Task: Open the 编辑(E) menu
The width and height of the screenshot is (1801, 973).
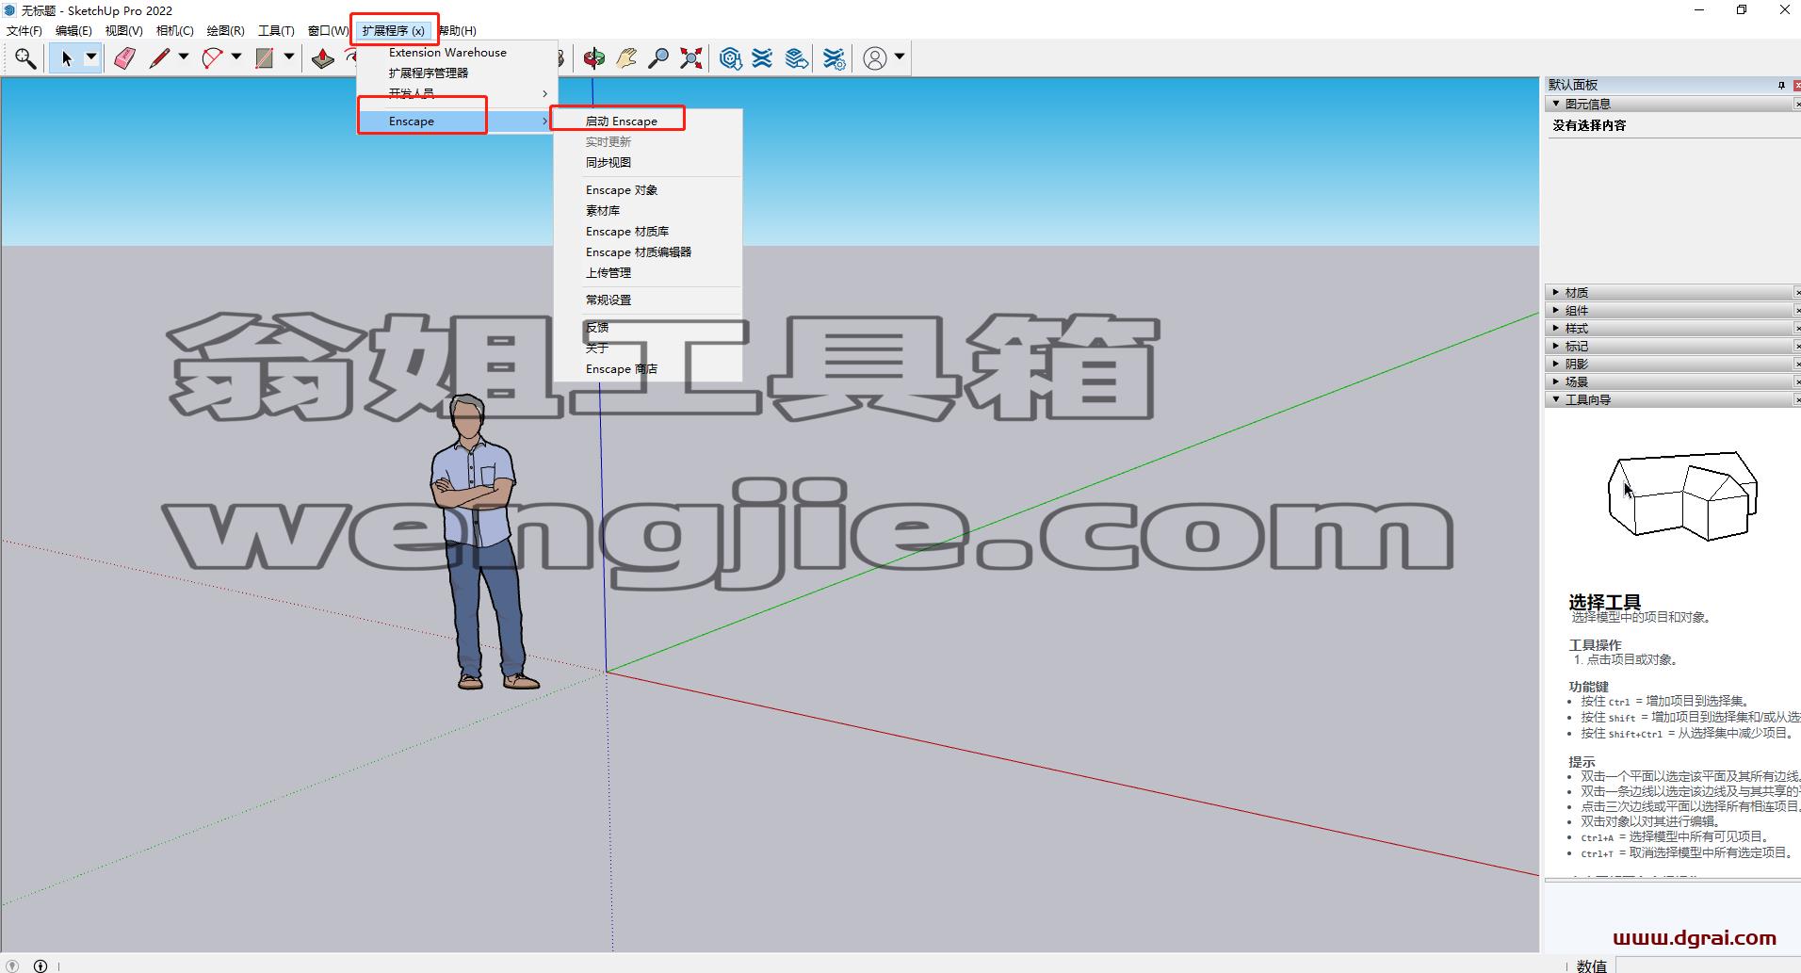Action: 73,31
